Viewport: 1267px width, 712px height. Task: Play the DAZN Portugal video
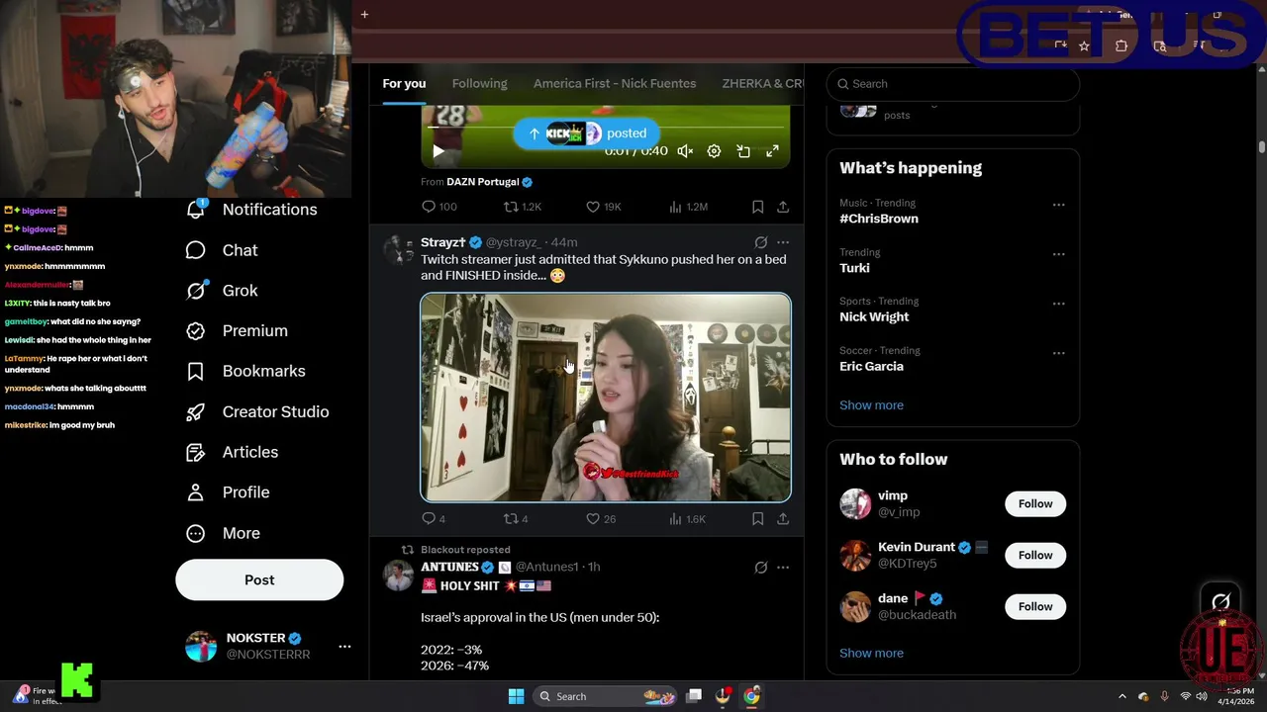pyautogui.click(x=439, y=151)
